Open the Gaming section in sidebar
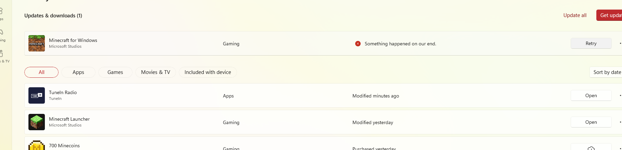The image size is (622, 150). [1, 34]
